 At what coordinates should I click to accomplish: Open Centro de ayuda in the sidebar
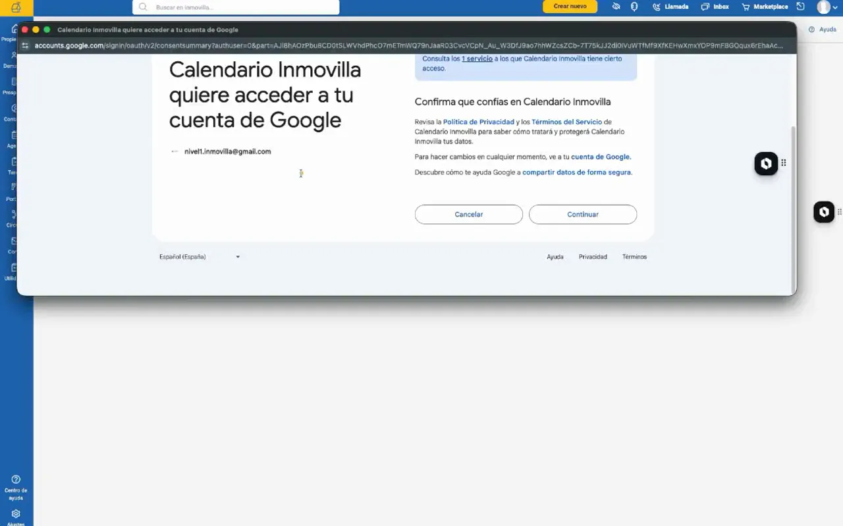(16, 488)
